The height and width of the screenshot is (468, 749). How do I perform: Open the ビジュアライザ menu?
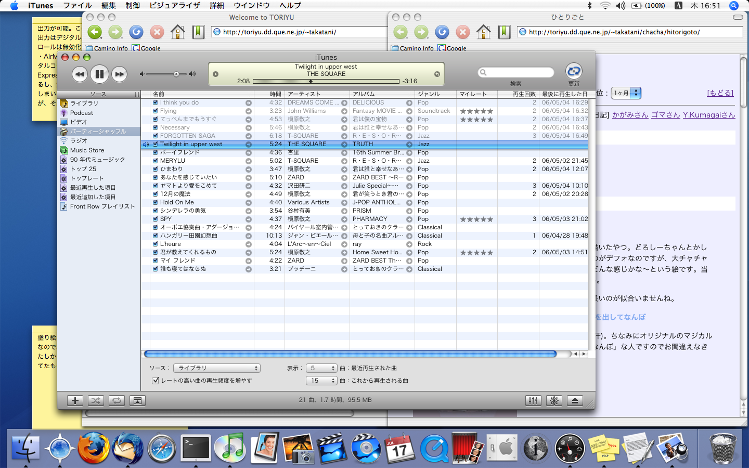[x=175, y=6]
